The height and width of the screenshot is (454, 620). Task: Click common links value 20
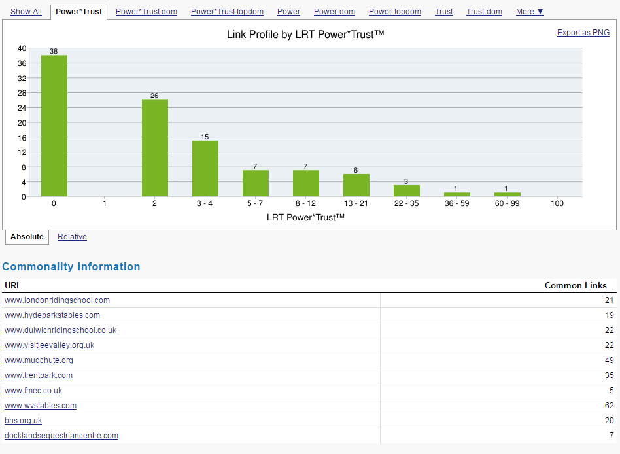click(610, 421)
